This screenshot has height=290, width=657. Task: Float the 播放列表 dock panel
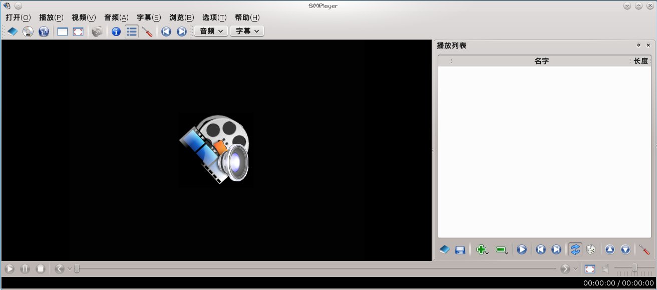click(638, 45)
